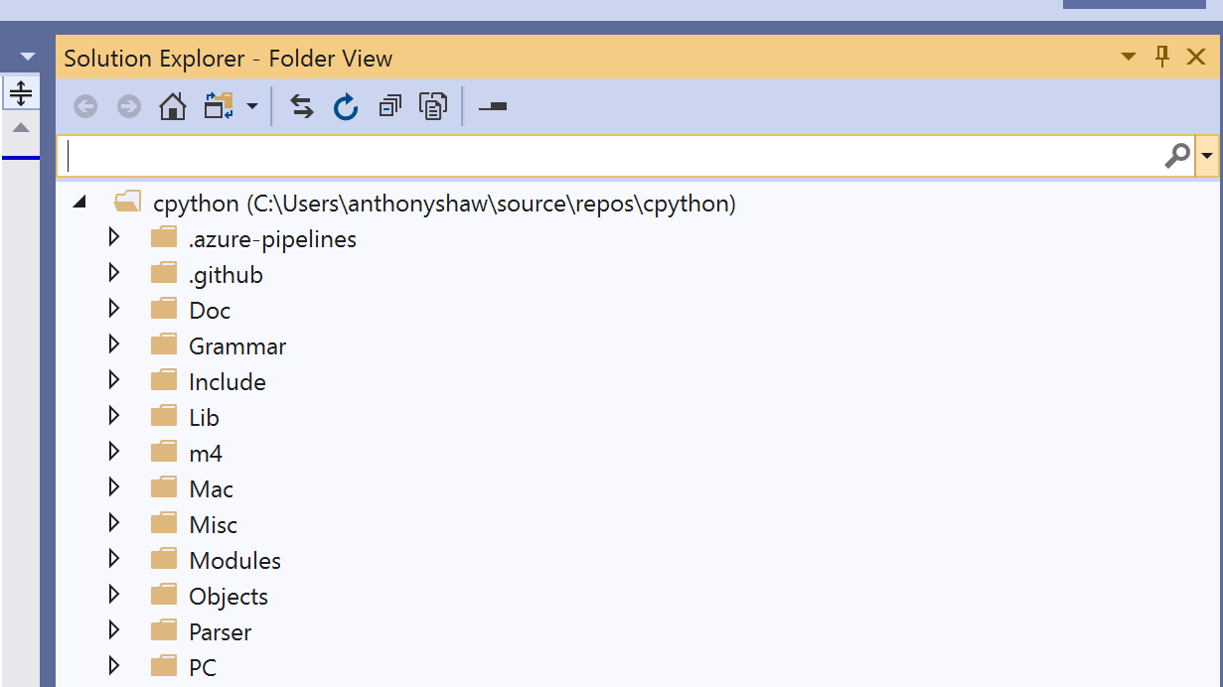The image size is (1223, 687).
Task: Open the Switch Views dropdown arrow
Action: point(252,106)
